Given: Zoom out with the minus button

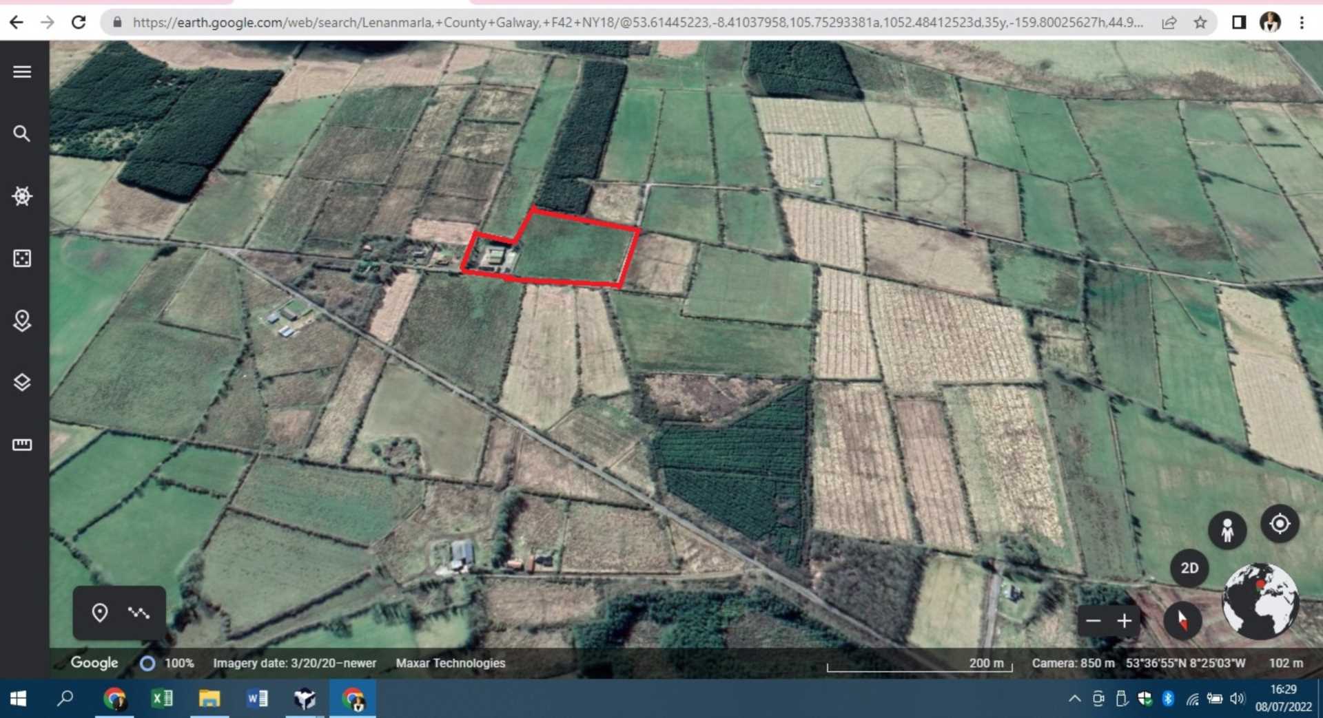Looking at the screenshot, I should [x=1094, y=621].
